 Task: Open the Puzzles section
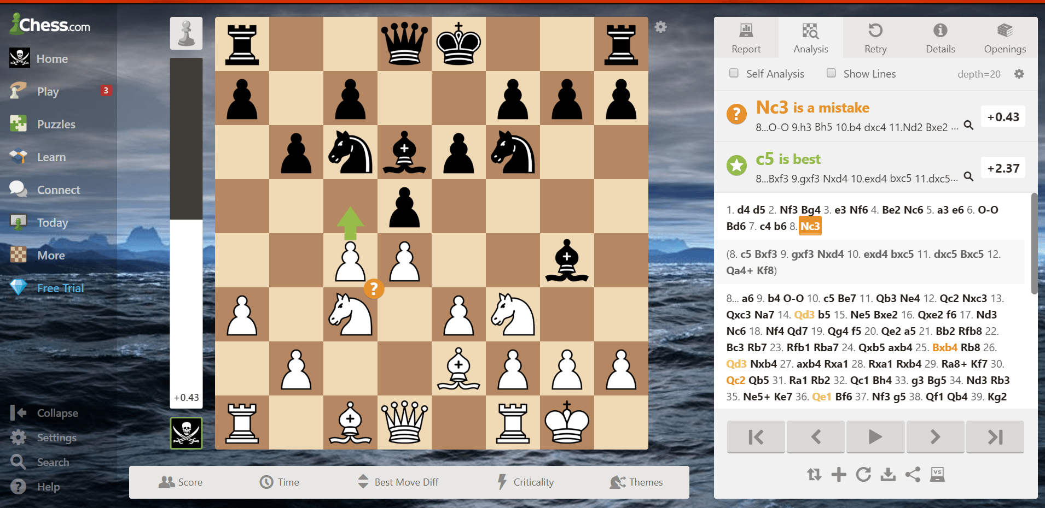click(x=56, y=124)
